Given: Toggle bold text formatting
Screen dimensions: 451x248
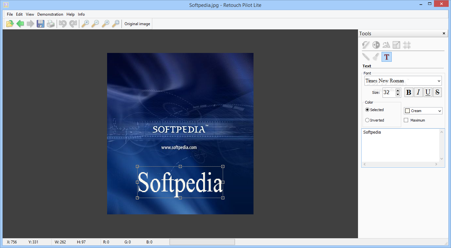Looking at the screenshot, I should pos(409,92).
